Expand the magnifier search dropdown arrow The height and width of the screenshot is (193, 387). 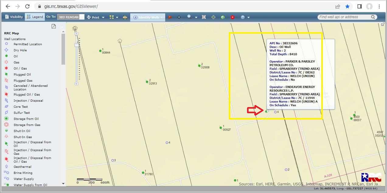click(196, 18)
